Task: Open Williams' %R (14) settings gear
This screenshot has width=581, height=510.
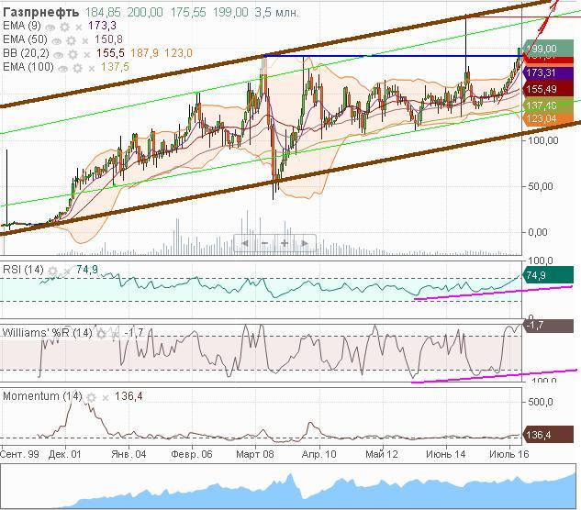Action: tap(101, 334)
